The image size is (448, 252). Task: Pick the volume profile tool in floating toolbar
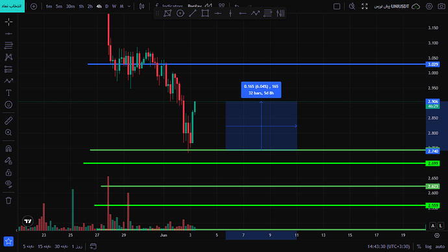pyautogui.click(x=280, y=13)
